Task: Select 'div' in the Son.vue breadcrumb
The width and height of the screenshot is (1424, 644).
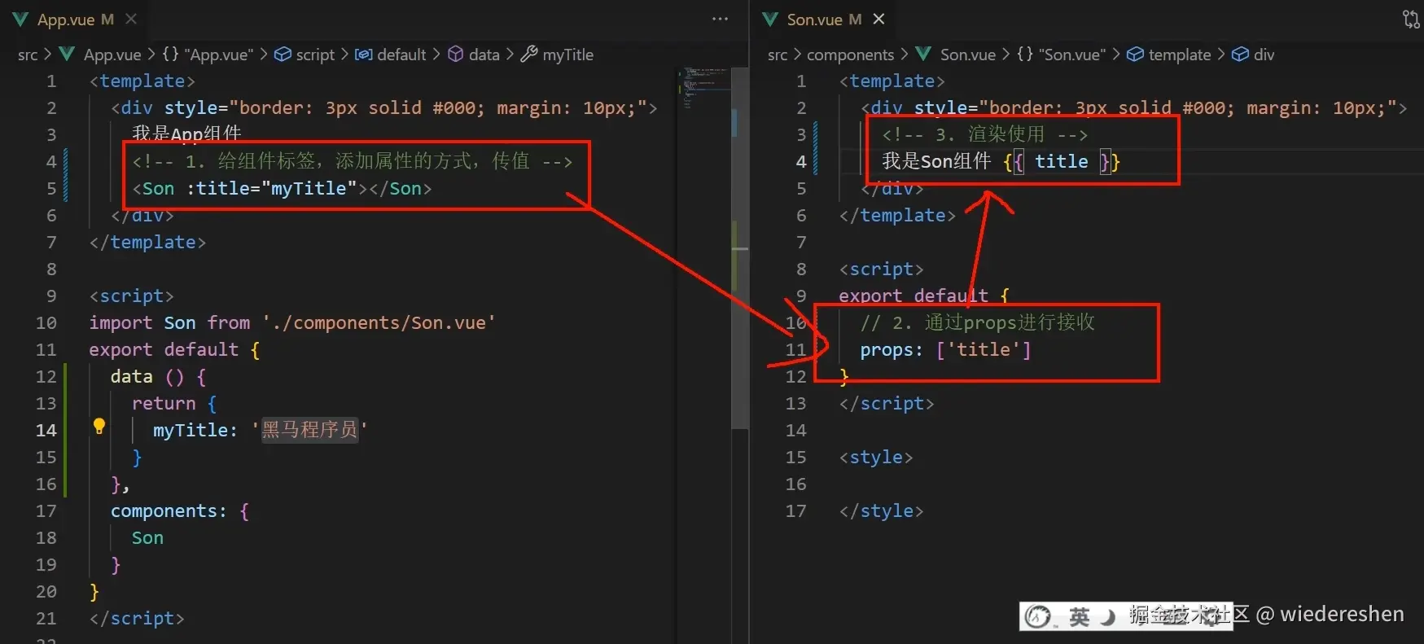Action: [1264, 55]
